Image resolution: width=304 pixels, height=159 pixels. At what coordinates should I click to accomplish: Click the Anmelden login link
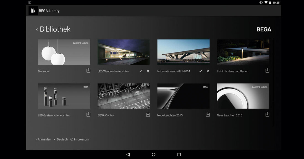tap(43, 139)
